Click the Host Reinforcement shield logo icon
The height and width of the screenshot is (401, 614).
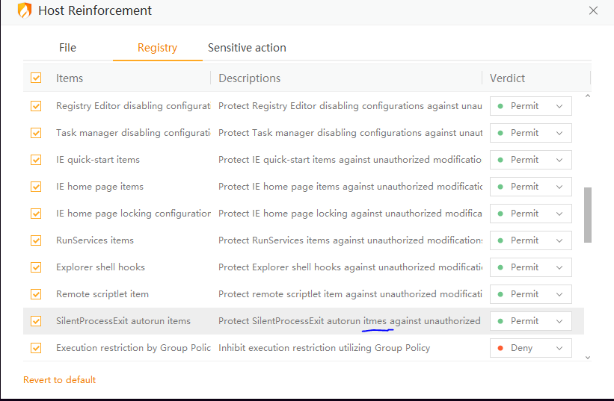coord(25,10)
